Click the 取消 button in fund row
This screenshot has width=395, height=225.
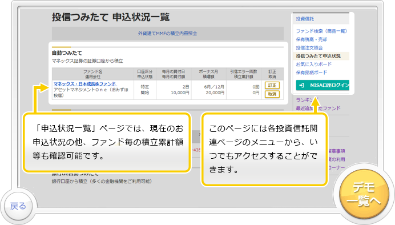pyautogui.click(x=272, y=94)
